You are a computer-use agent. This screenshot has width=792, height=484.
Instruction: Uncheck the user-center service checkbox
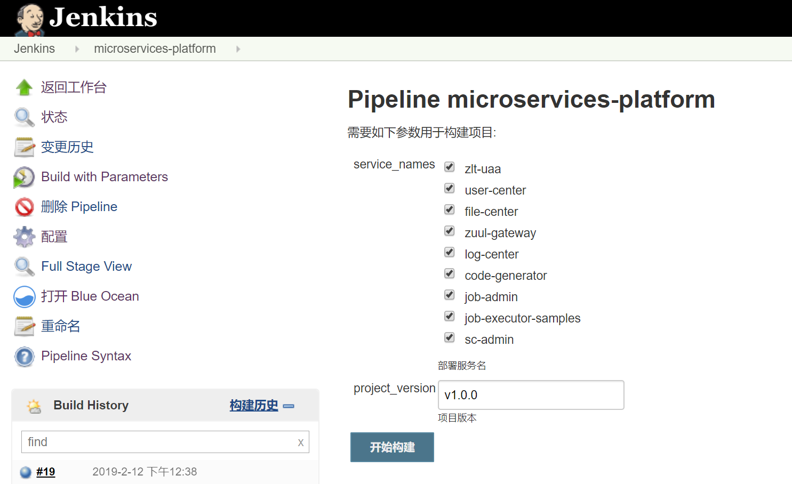pos(450,188)
